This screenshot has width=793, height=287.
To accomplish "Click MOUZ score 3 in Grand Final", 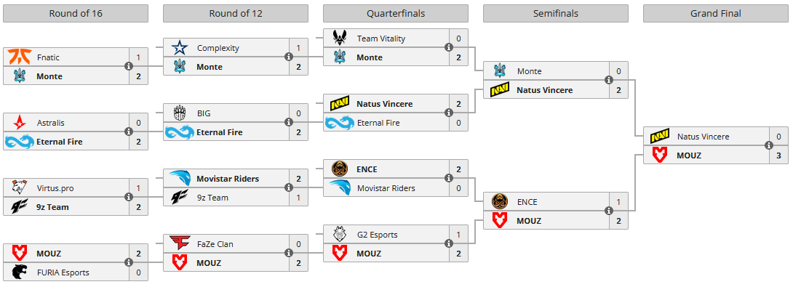I will [x=779, y=155].
